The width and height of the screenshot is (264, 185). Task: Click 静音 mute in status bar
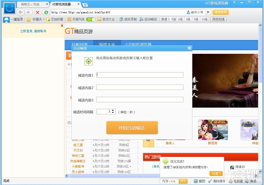[x=251, y=181]
